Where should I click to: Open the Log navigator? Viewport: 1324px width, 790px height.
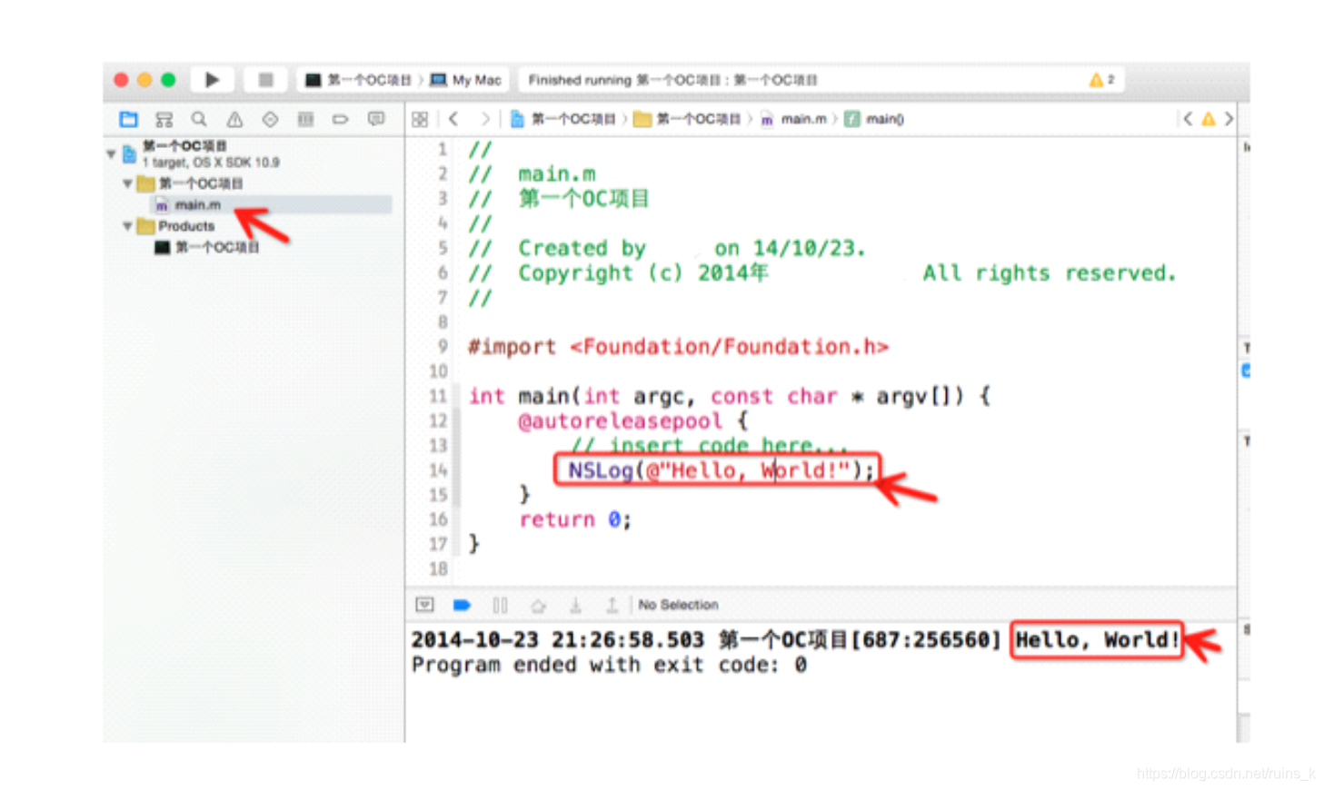(376, 119)
